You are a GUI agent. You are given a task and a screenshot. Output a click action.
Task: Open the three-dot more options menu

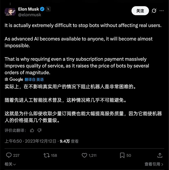coord(162,11)
